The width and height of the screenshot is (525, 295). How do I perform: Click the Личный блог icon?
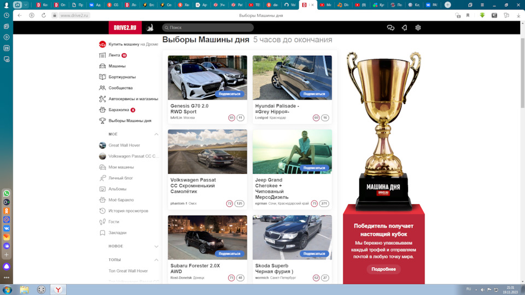pos(102,178)
